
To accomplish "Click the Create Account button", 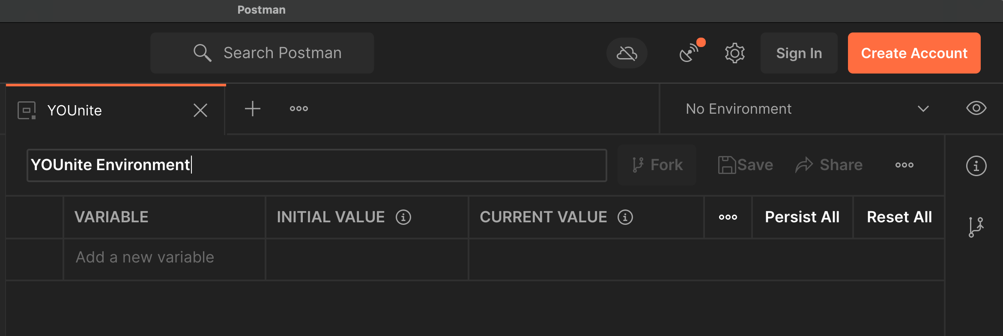I will tap(914, 53).
